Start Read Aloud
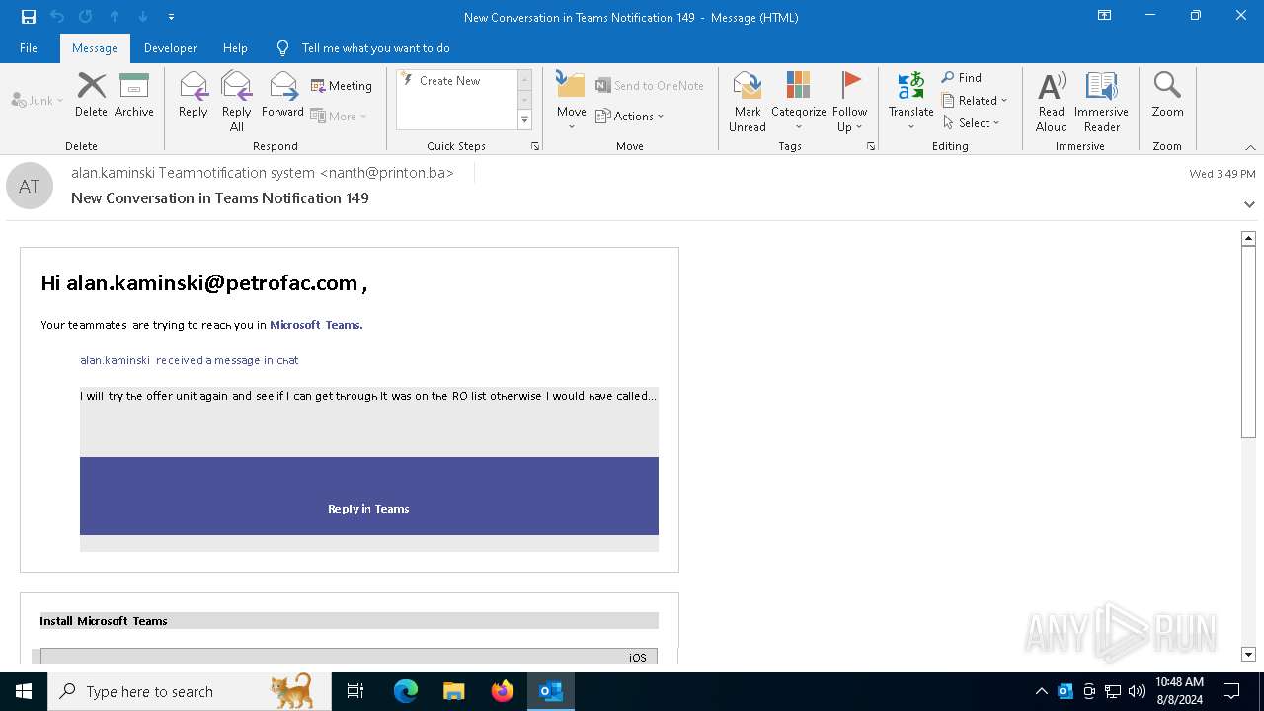The width and height of the screenshot is (1264, 711). (1052, 101)
